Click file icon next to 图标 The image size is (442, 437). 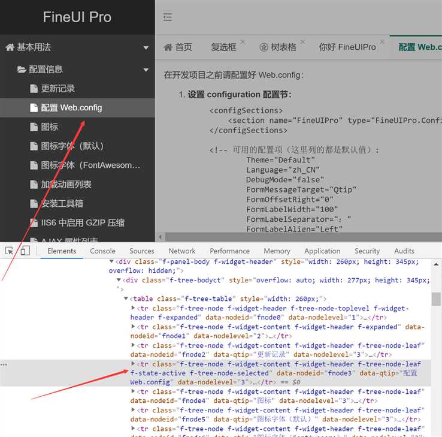click(34, 127)
